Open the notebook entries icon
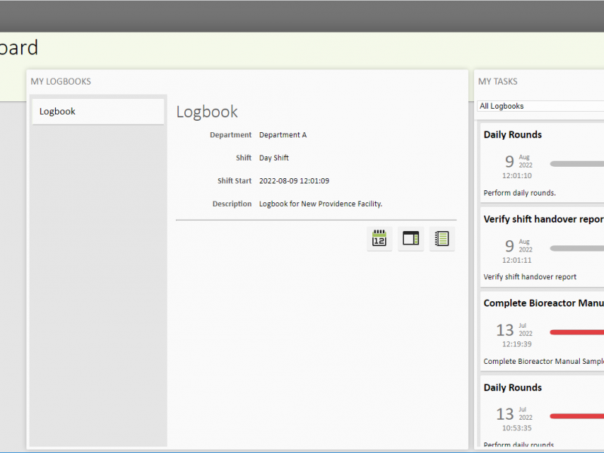Image resolution: width=604 pixels, height=453 pixels. 442,239
